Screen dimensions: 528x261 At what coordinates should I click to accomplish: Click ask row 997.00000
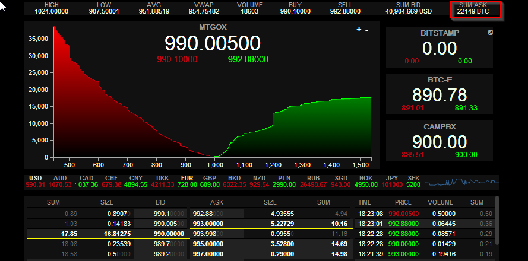(x=272, y=254)
